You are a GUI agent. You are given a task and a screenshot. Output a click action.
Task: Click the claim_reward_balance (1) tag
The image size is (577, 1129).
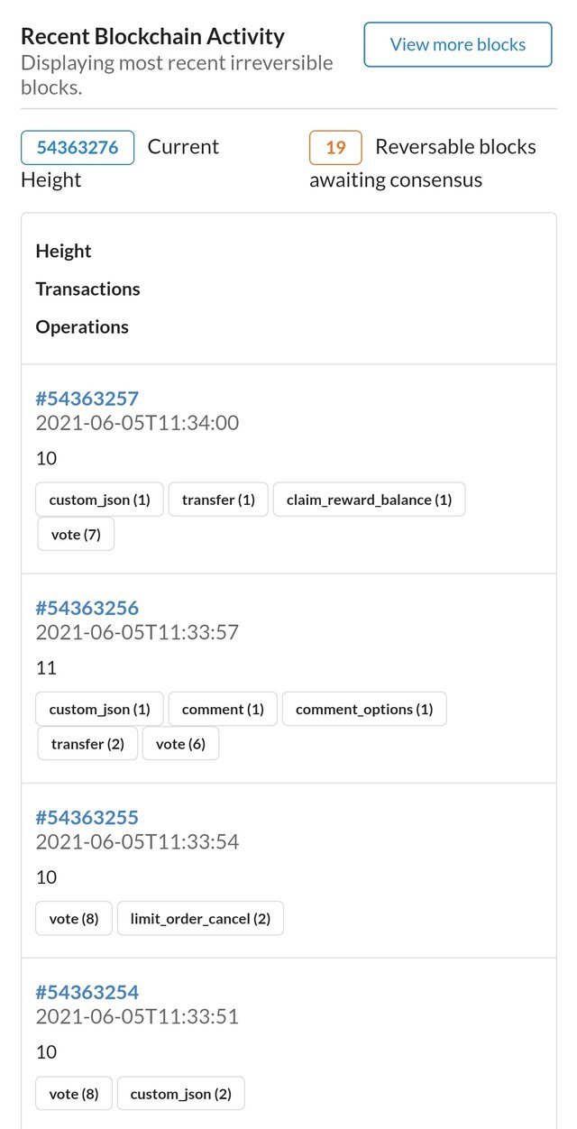click(x=369, y=500)
